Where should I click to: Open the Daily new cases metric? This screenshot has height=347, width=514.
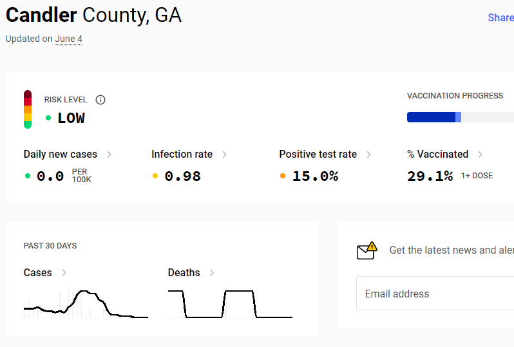[x=61, y=155]
